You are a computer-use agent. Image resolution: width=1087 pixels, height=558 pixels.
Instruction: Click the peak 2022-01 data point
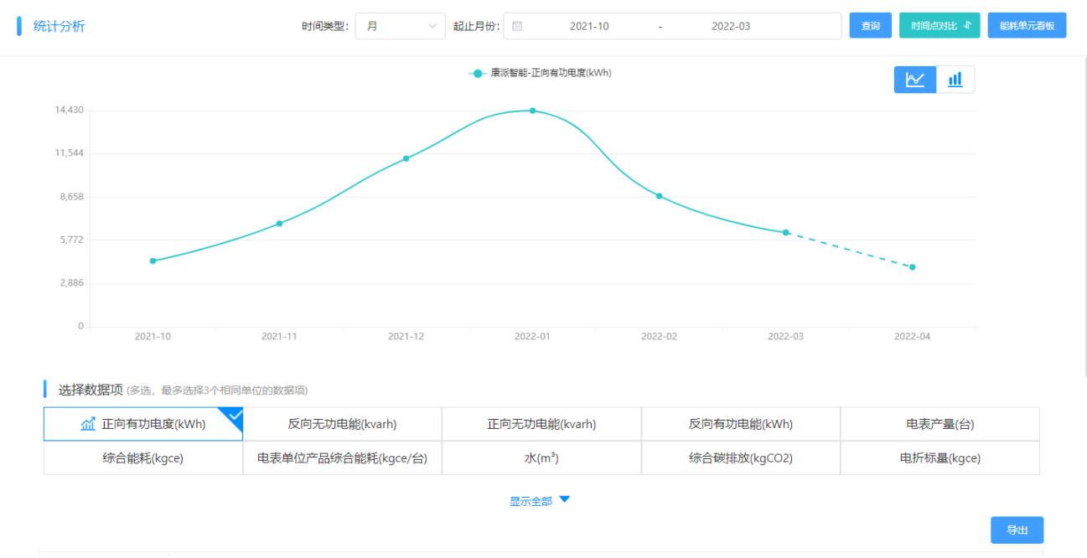(x=532, y=111)
